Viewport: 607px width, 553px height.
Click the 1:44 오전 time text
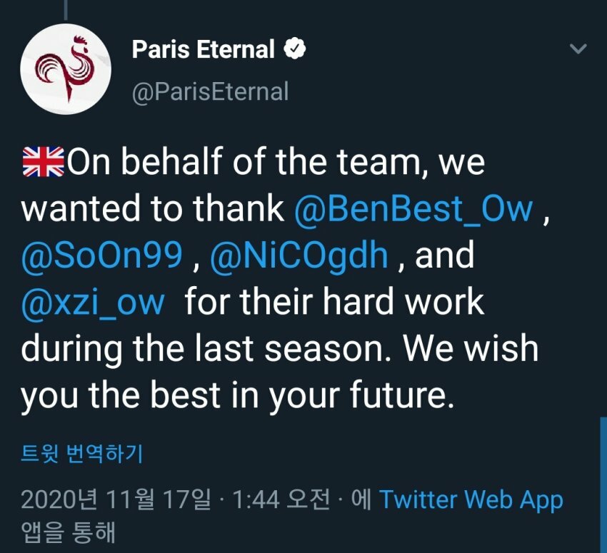point(281,499)
